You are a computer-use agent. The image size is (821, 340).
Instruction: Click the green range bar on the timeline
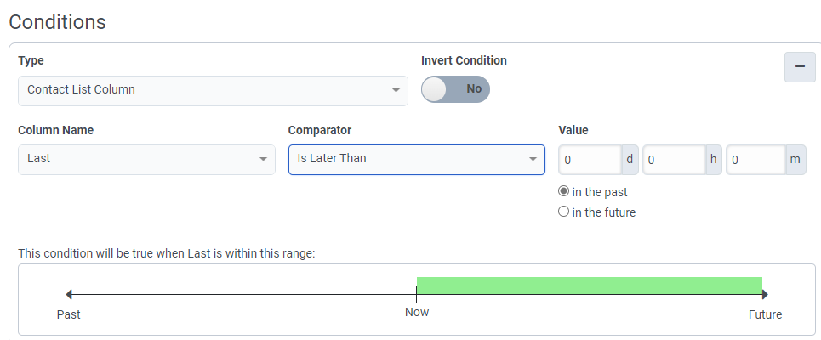click(589, 286)
